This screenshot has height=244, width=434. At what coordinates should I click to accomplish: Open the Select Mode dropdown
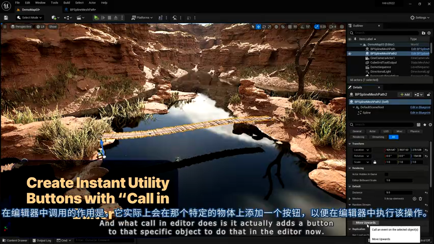pos(29,18)
